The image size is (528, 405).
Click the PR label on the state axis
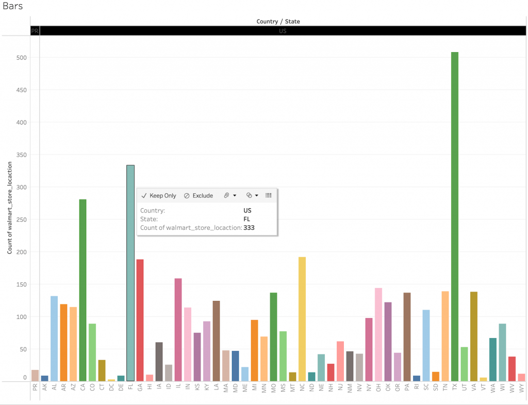[x=35, y=387]
